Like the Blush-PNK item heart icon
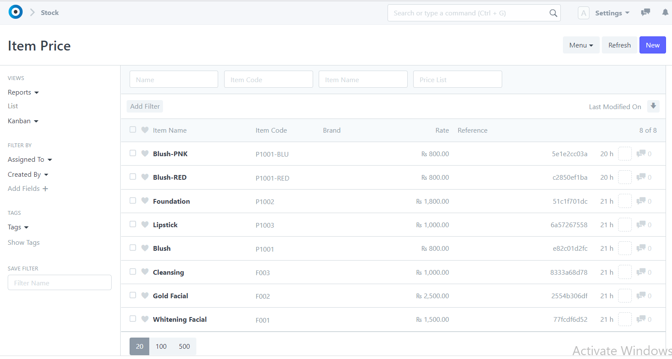 pyautogui.click(x=145, y=154)
